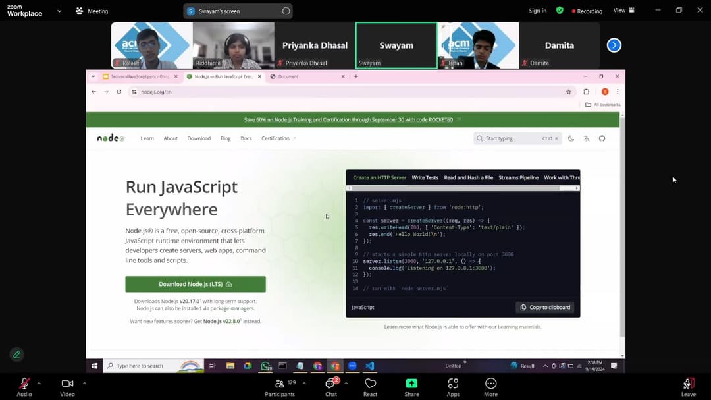Expand the Audio options arrow
Image resolution: width=711 pixels, height=400 pixels.
point(39,384)
